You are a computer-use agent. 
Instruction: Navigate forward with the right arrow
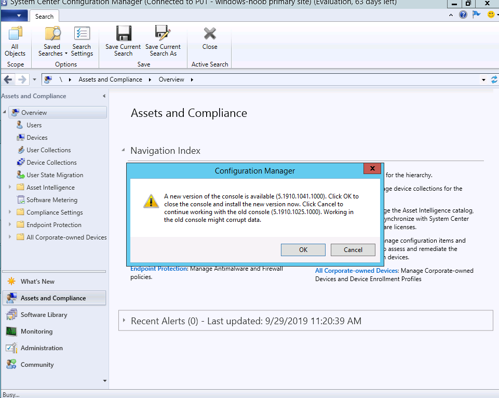tap(22, 79)
